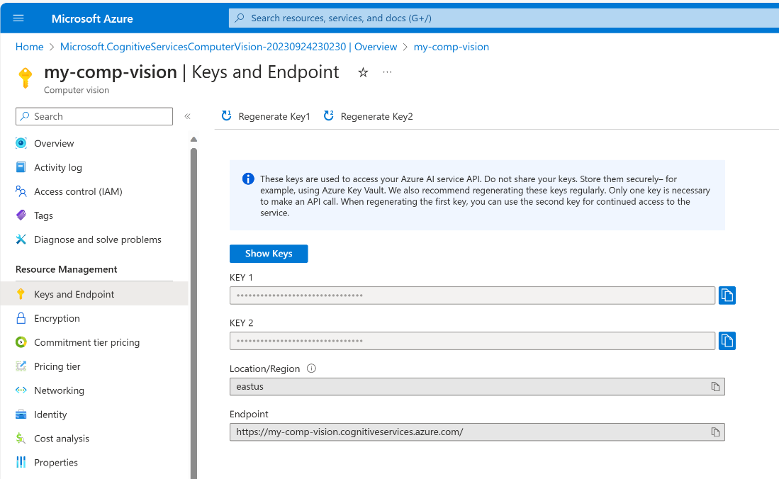Click the yellow key resource icon in header
This screenshot has height=479, width=779.
pos(26,78)
